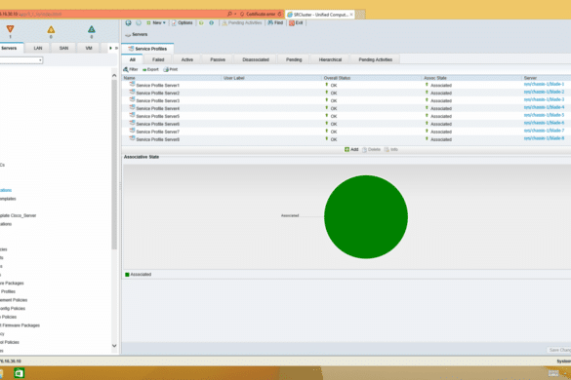Click the Find toolbar icon
The width and height of the screenshot is (571, 380).
tap(270, 23)
